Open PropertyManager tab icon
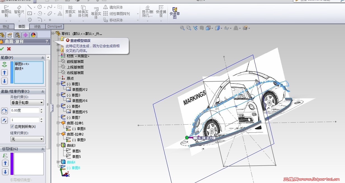 coord(10,35)
